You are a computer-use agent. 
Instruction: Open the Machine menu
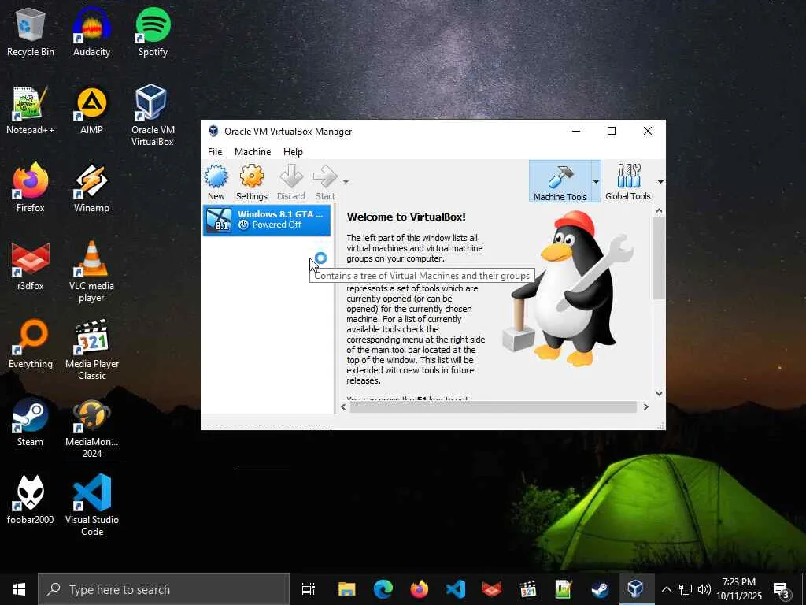coord(253,152)
